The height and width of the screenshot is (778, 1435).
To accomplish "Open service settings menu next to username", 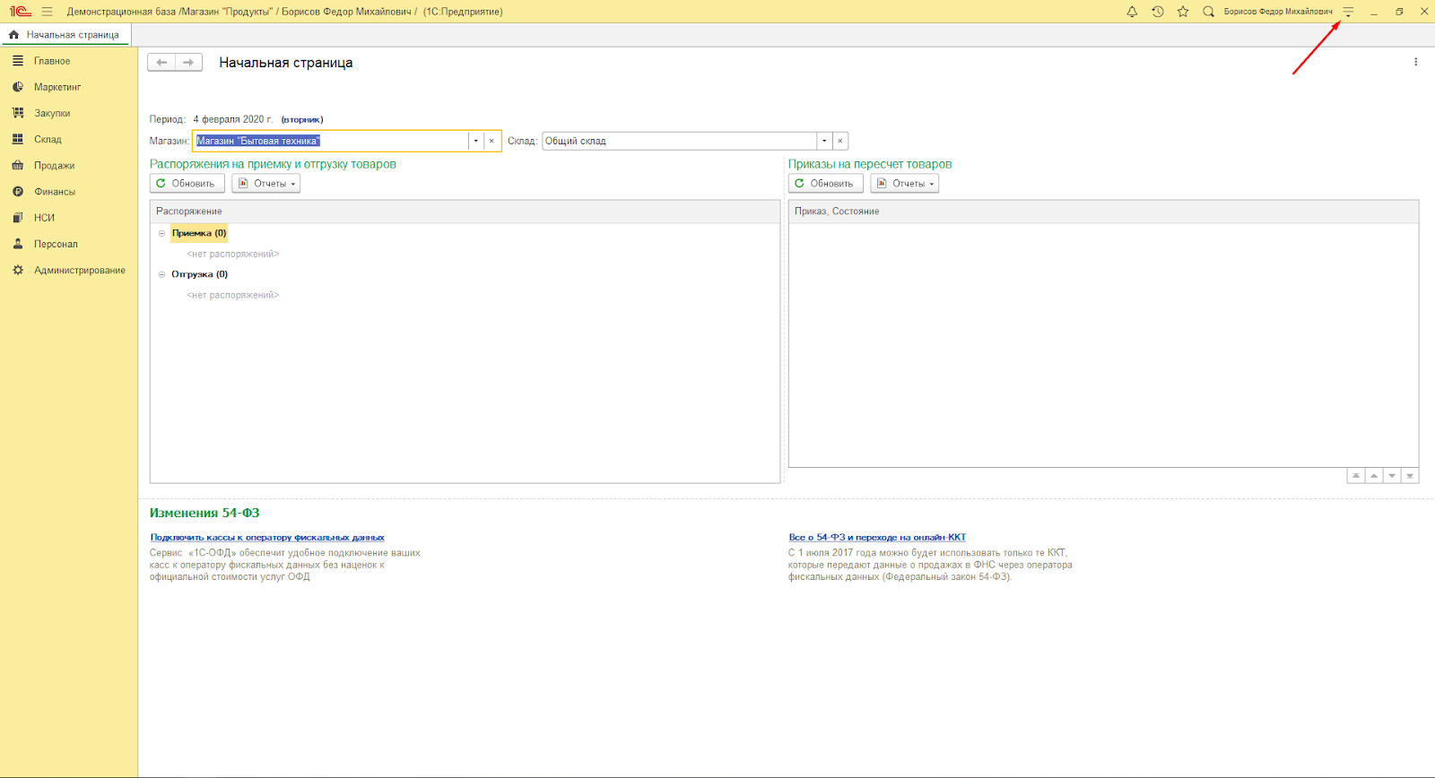I will tap(1348, 12).
